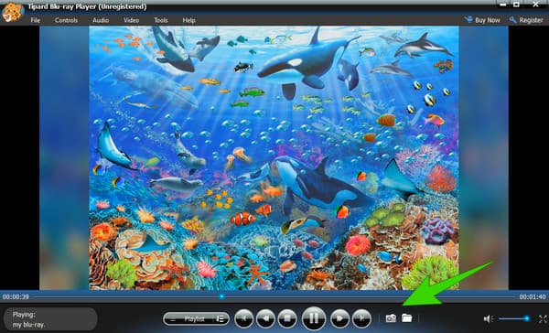
Task: Click the progress bar position marker
Action: [221, 296]
